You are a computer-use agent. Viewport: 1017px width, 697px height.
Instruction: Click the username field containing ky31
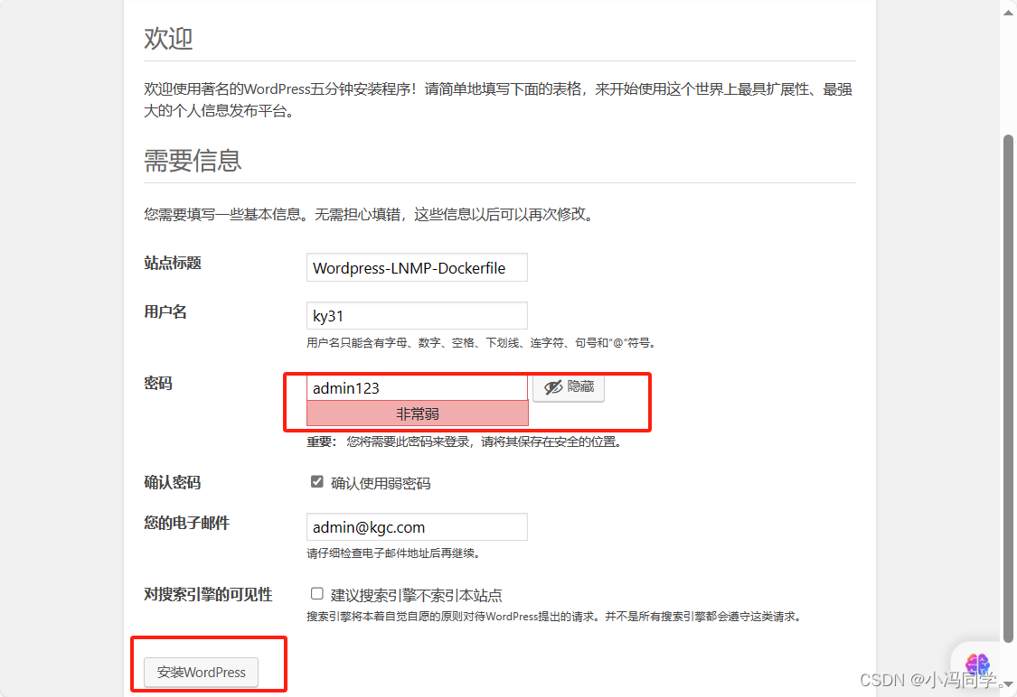(417, 315)
